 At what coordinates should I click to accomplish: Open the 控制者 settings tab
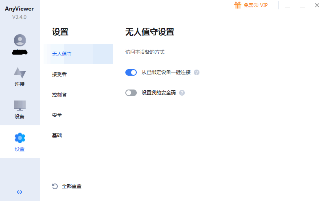(59, 94)
